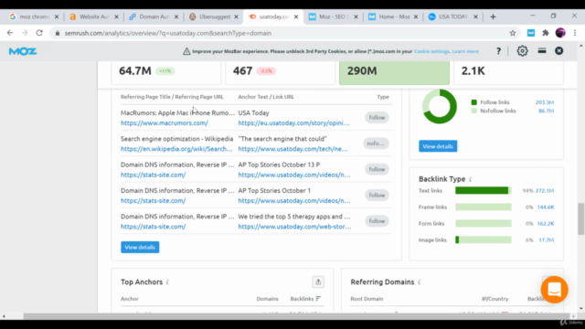Click the Image links progress bar

pos(484,239)
